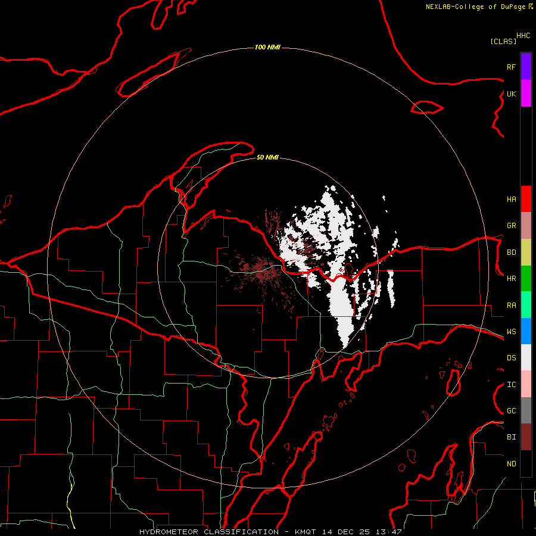This screenshot has height=536, width=536.
Task: Click the 13:47 time stamp
Action: point(388,532)
